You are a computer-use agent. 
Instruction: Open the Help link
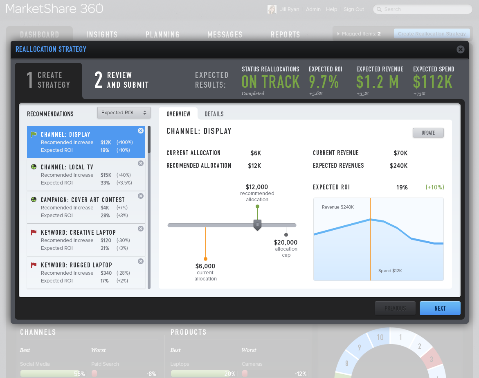tap(331, 9)
